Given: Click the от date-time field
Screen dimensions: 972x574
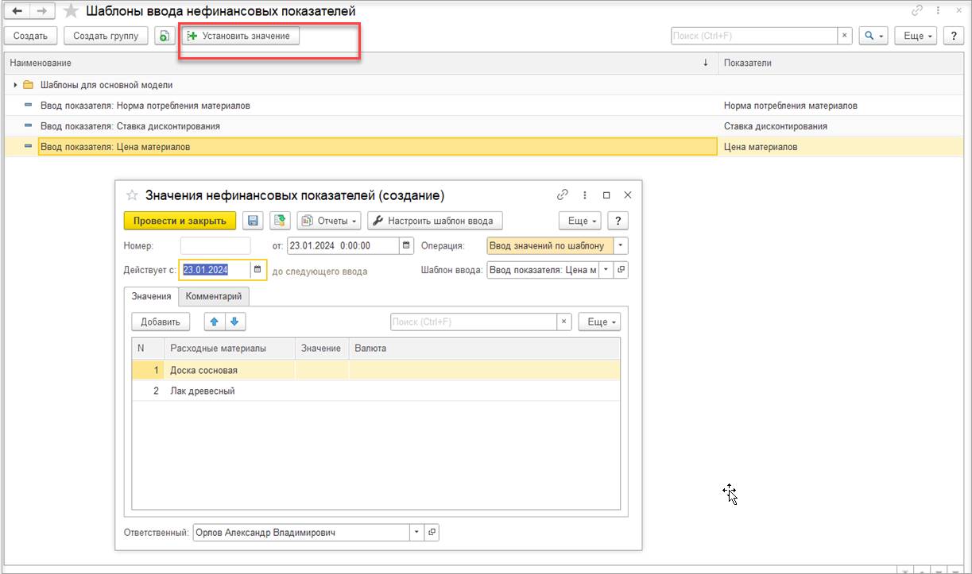Looking at the screenshot, I should coord(343,246).
